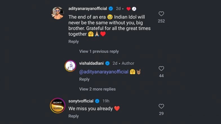Click vishaldadlani's verified badge
This screenshot has height=124, width=221.
click(107, 63)
